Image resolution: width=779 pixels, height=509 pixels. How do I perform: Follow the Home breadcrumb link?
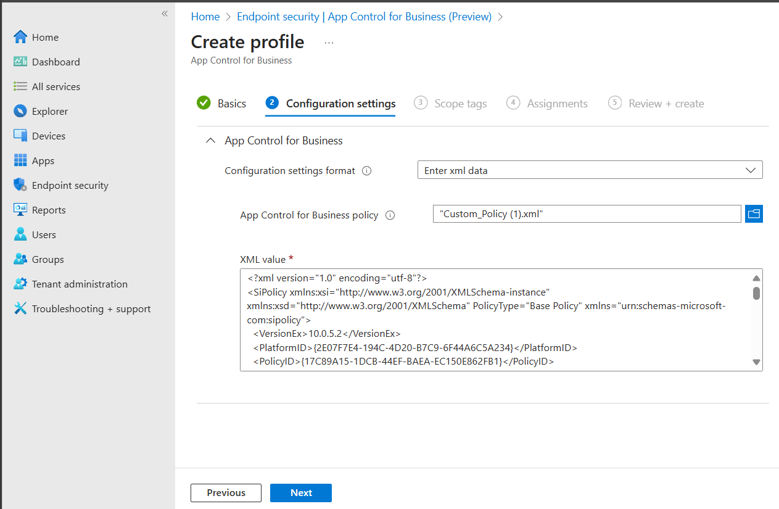(205, 17)
